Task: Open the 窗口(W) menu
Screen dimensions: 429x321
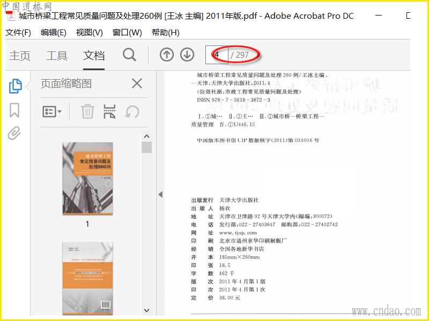Action: tap(127, 33)
